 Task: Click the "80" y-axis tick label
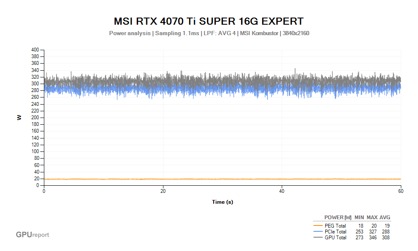click(36, 158)
